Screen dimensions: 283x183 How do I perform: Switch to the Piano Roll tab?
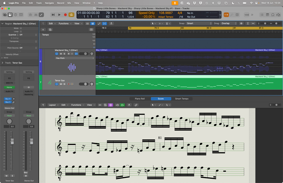pos(140,99)
